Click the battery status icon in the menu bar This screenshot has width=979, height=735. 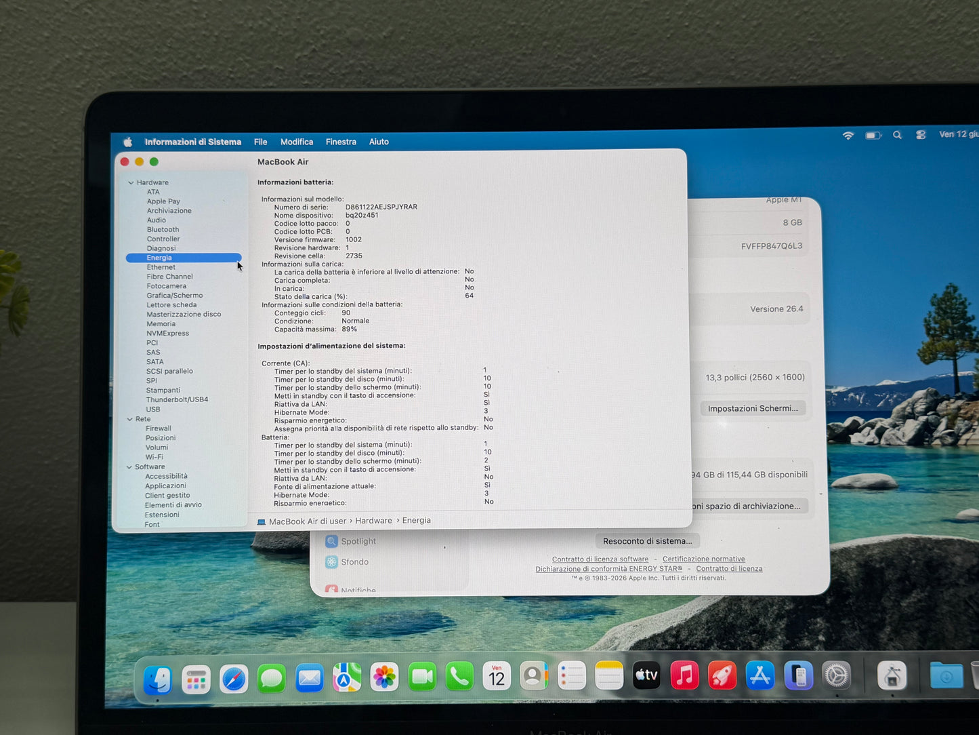tap(873, 136)
